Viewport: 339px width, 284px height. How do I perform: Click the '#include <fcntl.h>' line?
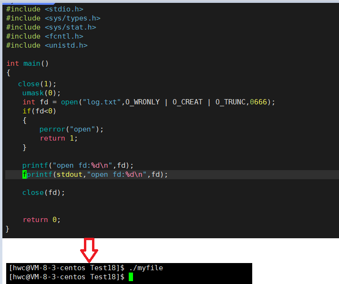pos(45,36)
